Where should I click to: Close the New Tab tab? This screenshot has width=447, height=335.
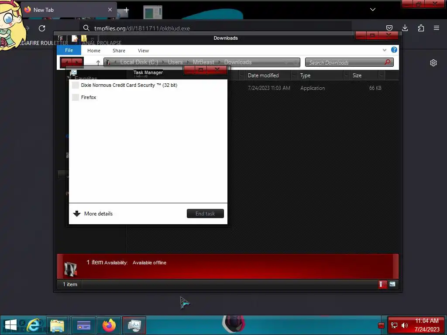(110, 10)
